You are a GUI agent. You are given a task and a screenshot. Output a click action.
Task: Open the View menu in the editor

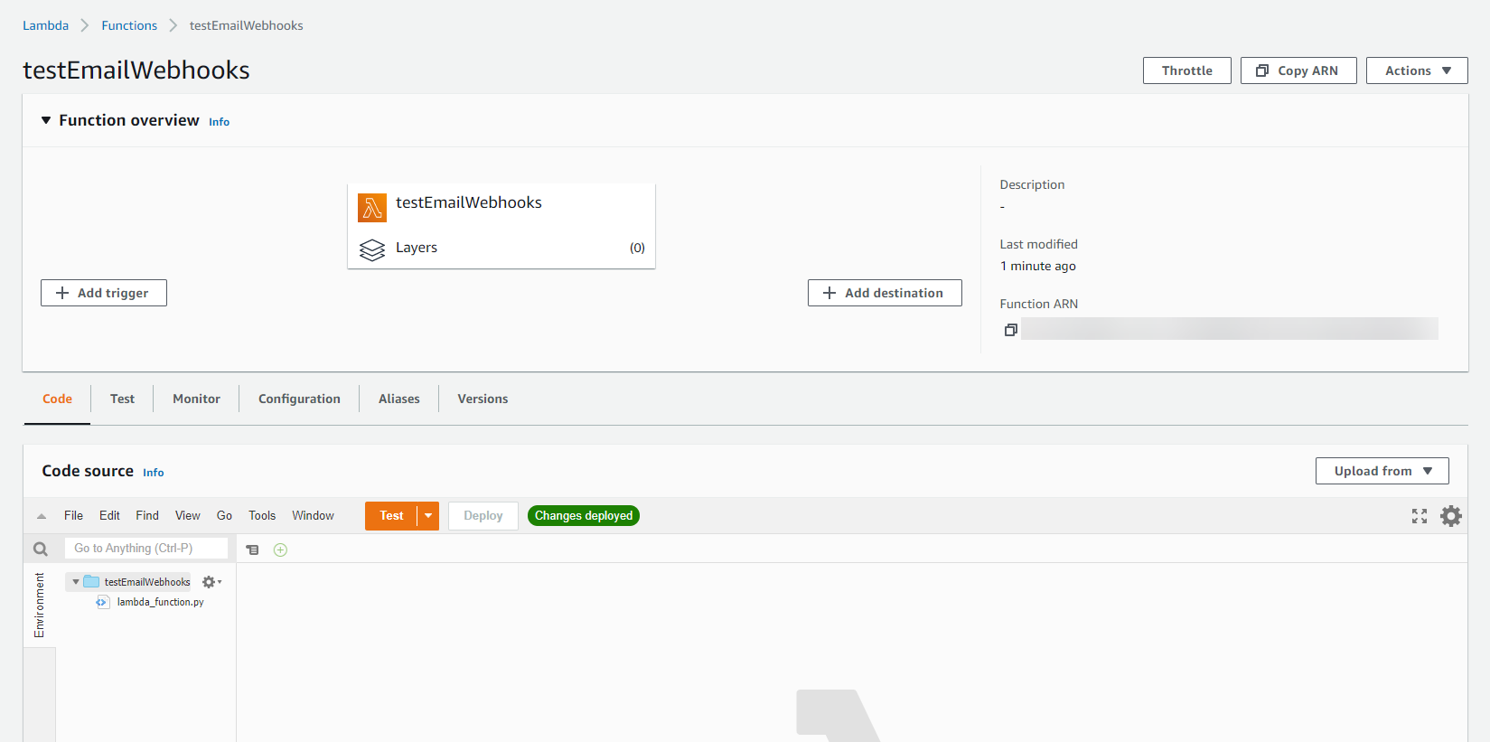(x=188, y=515)
